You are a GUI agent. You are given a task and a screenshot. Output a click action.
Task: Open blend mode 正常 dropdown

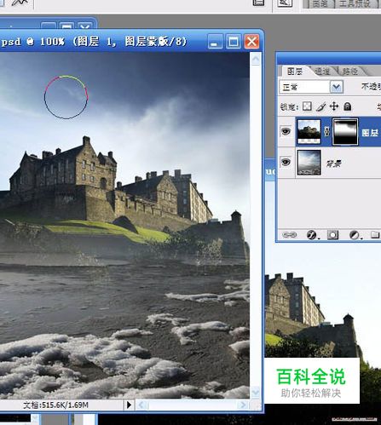pos(336,87)
